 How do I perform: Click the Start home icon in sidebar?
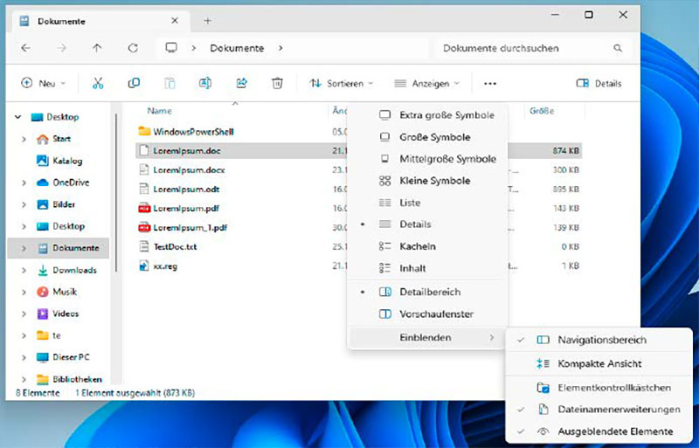click(x=42, y=139)
